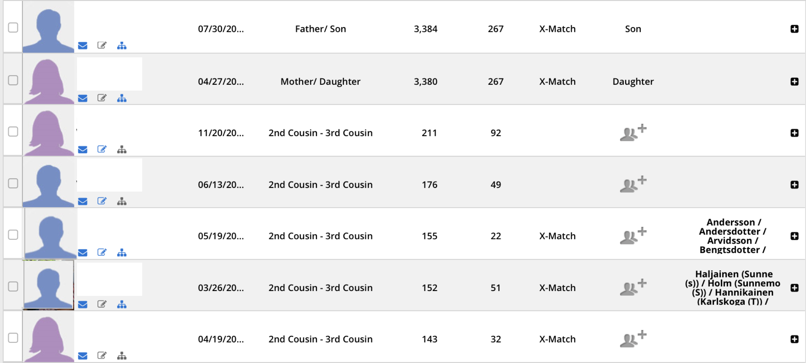Expand details for the Father/Son row

(794, 29)
